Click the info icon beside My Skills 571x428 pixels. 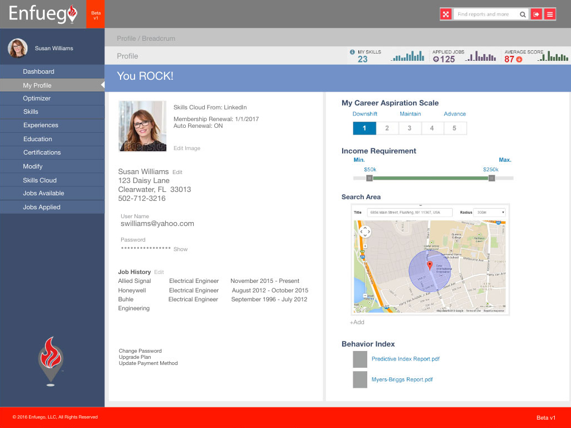pos(352,52)
